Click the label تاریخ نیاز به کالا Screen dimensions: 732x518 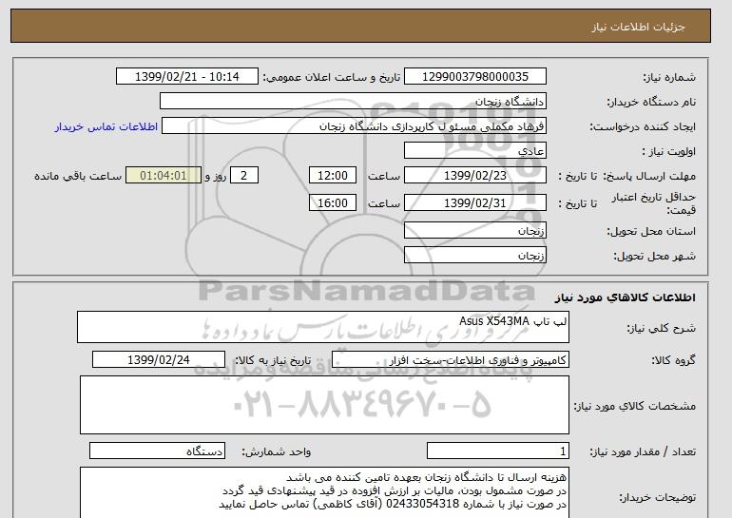pyautogui.click(x=273, y=360)
